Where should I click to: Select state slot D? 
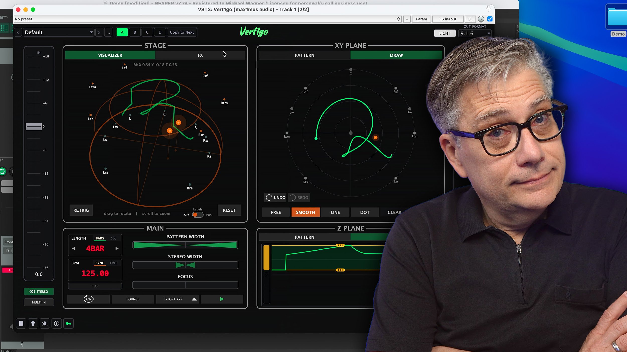click(x=160, y=32)
